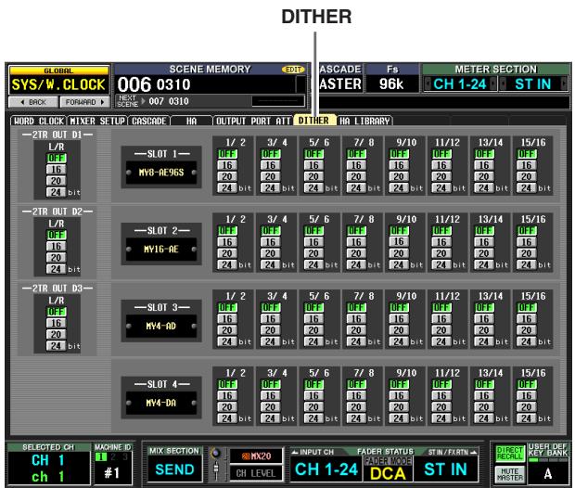This screenshot has width=575, height=488.
Task: Open the WORD CLOCK tab
Action: 39,121
